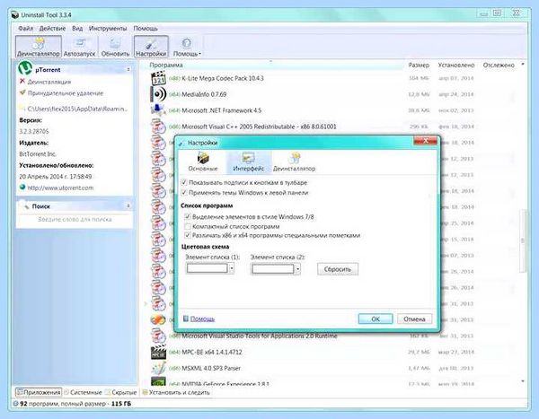Click the Сбросить button
This screenshot has width=539, height=419.
pos(338,269)
